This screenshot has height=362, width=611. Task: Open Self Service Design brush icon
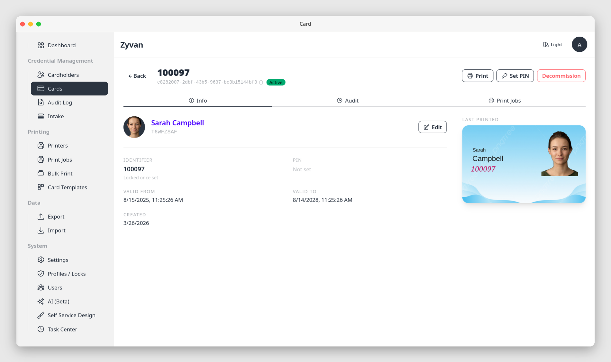pyautogui.click(x=41, y=315)
